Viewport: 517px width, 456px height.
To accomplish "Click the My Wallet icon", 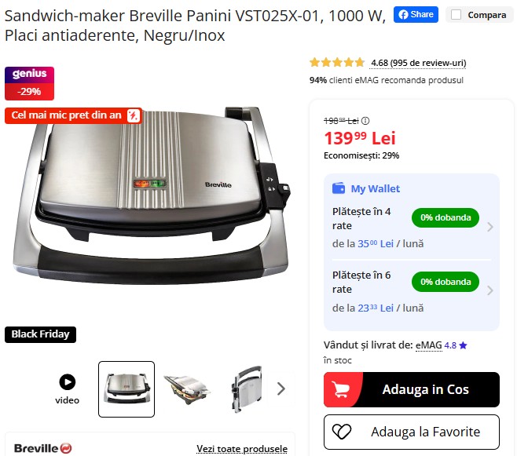I will pos(339,188).
